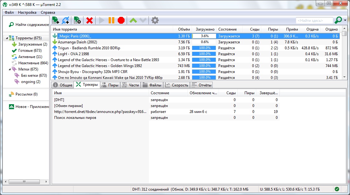Image resolution: width=350 pixels, height=195 pixels.
Task: Click the Add Torrent toolbar icon
Action: coord(55,20)
